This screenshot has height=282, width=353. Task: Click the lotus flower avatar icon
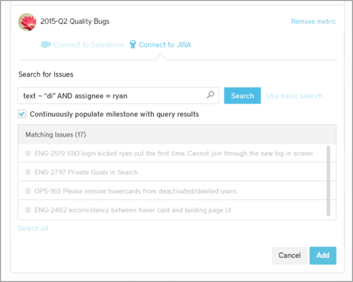(x=27, y=22)
